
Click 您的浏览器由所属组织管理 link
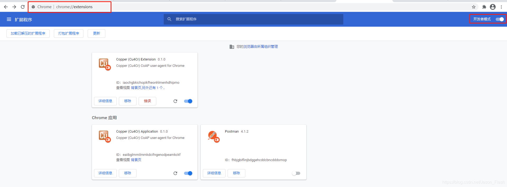(x=257, y=47)
